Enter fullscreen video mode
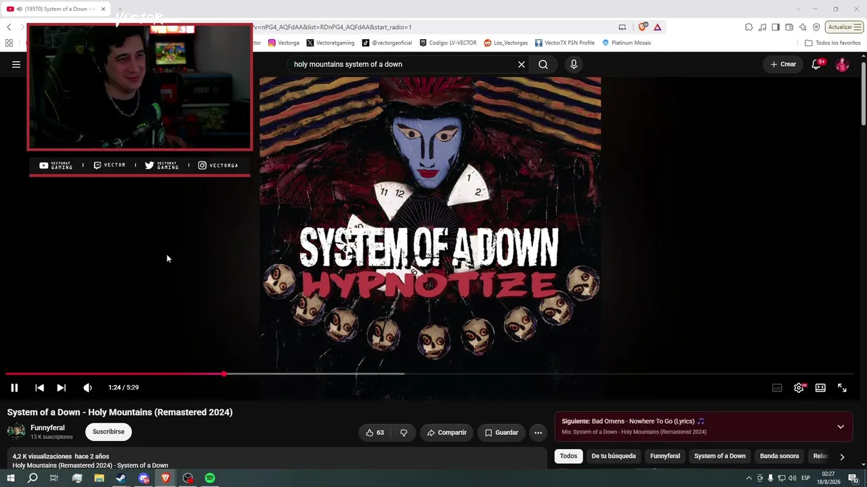The image size is (867, 487). click(842, 388)
